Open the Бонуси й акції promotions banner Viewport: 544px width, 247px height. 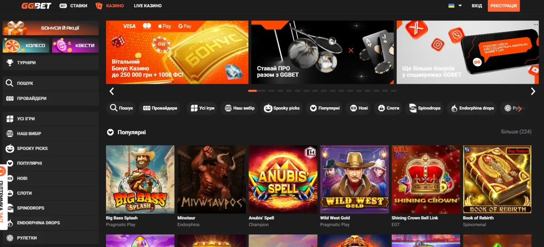[x=50, y=28]
